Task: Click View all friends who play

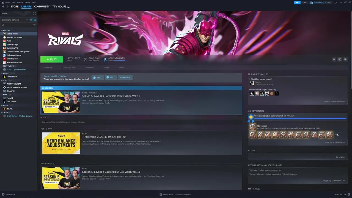Action: pos(334,101)
